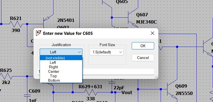Click the 22pF capacitor value
Viewport: 213px width, 102px height.
(x=119, y=88)
